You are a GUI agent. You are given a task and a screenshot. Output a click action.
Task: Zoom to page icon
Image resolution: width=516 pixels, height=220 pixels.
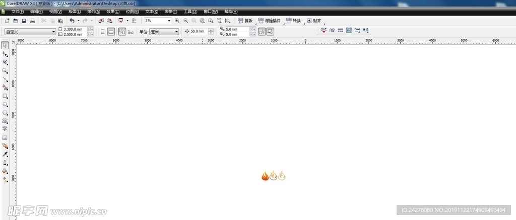tap(211, 21)
